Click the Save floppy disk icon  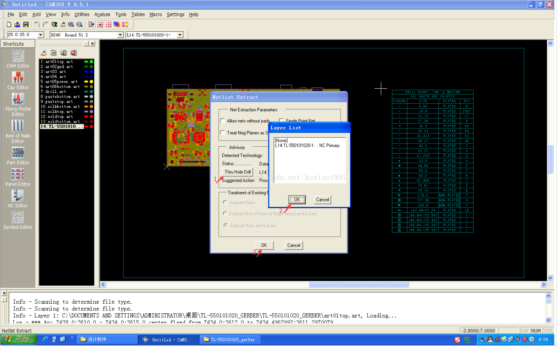(x=26, y=24)
